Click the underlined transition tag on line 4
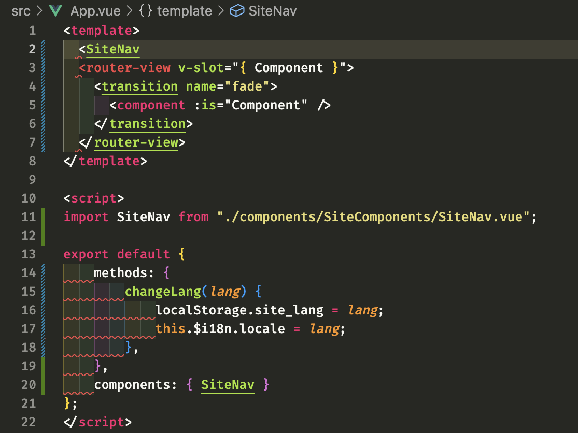The image size is (578, 433). [x=140, y=86]
